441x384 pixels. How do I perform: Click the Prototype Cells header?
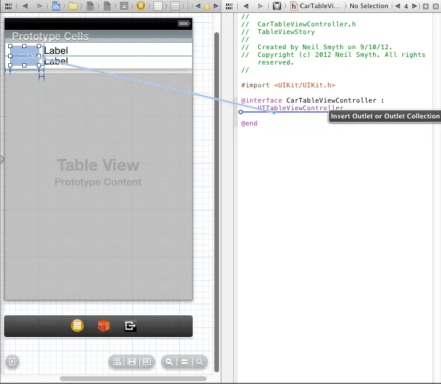[50, 36]
